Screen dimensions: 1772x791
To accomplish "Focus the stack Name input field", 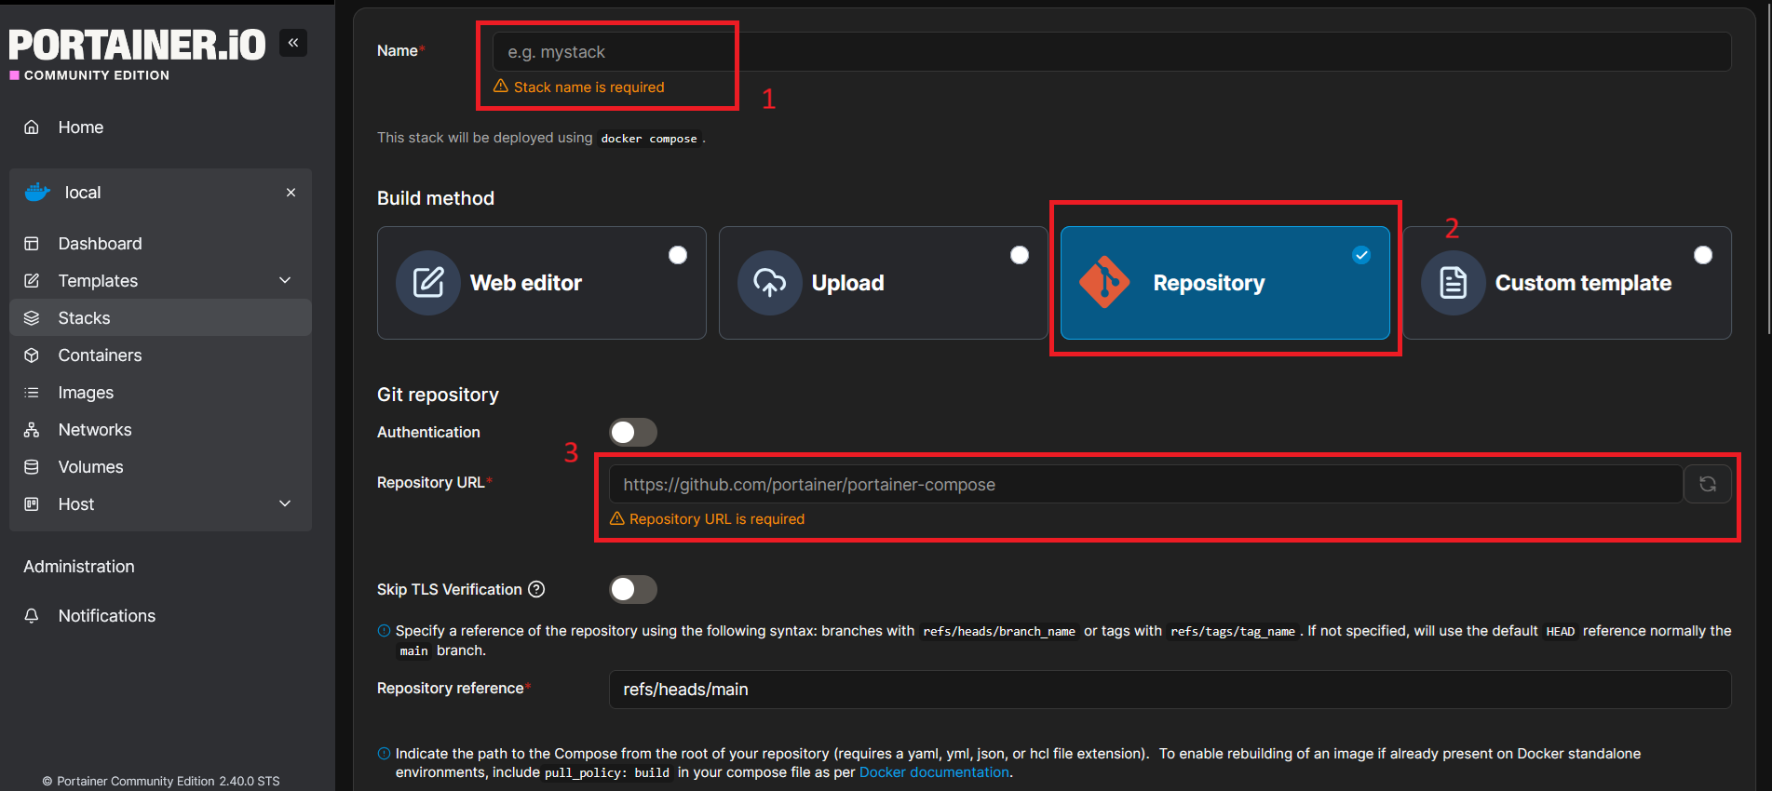I will [x=1112, y=52].
